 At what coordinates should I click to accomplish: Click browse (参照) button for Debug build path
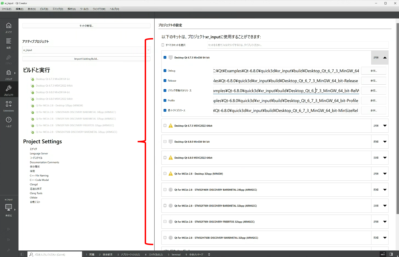click(x=373, y=71)
